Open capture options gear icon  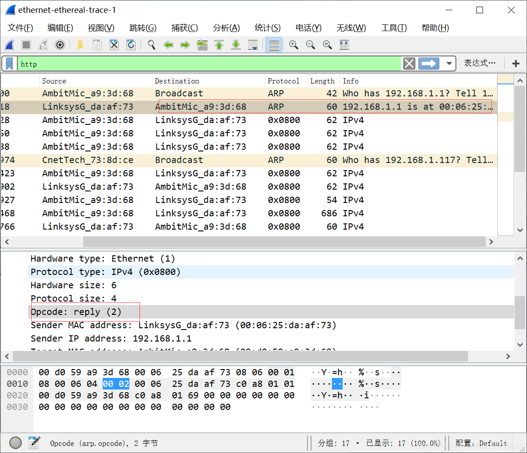(60, 45)
